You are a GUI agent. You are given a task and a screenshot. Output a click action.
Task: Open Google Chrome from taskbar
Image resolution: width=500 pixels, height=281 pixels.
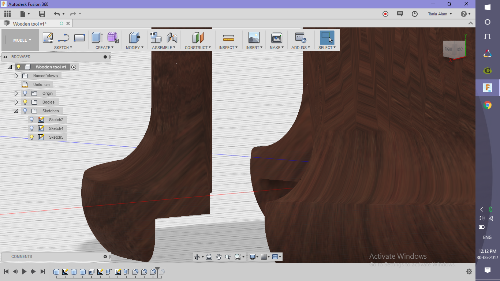[488, 105]
